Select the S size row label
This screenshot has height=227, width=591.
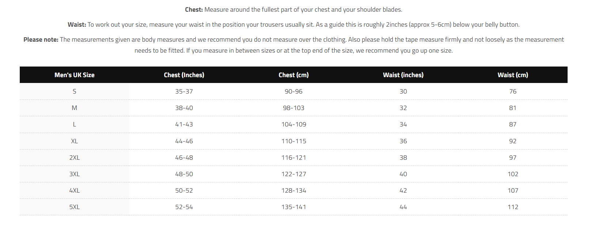coord(74,91)
